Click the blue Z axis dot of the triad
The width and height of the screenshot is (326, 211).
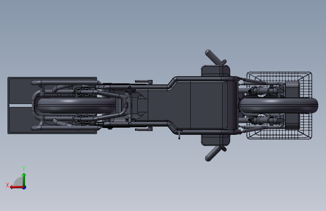24,187
